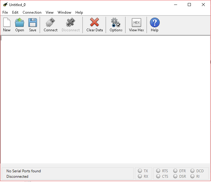Screen dimensions: 211x182
Task: Click the New document toolbar icon
Action: coord(7,23)
